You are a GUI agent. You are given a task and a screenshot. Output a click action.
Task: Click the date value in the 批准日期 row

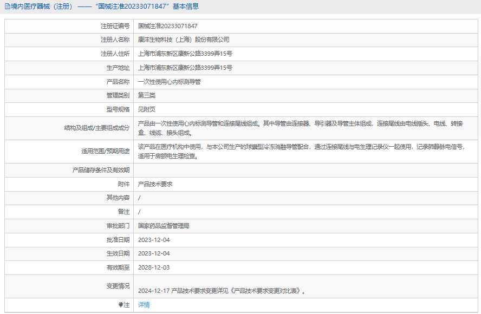[x=154, y=240]
